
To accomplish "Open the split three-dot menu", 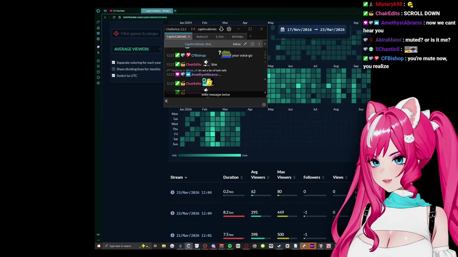I will coord(259,44).
